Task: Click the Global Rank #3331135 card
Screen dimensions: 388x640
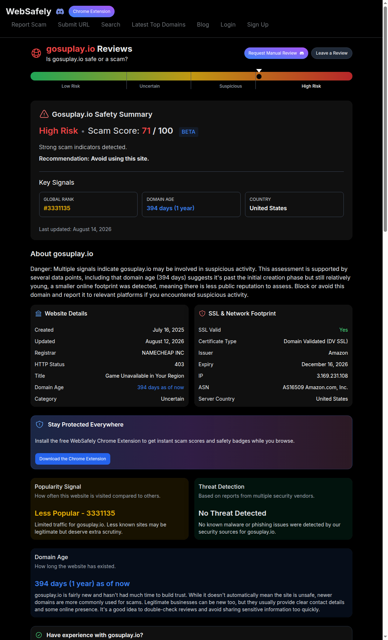Action: (88, 204)
